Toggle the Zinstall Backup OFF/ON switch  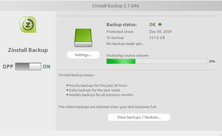(x=28, y=67)
